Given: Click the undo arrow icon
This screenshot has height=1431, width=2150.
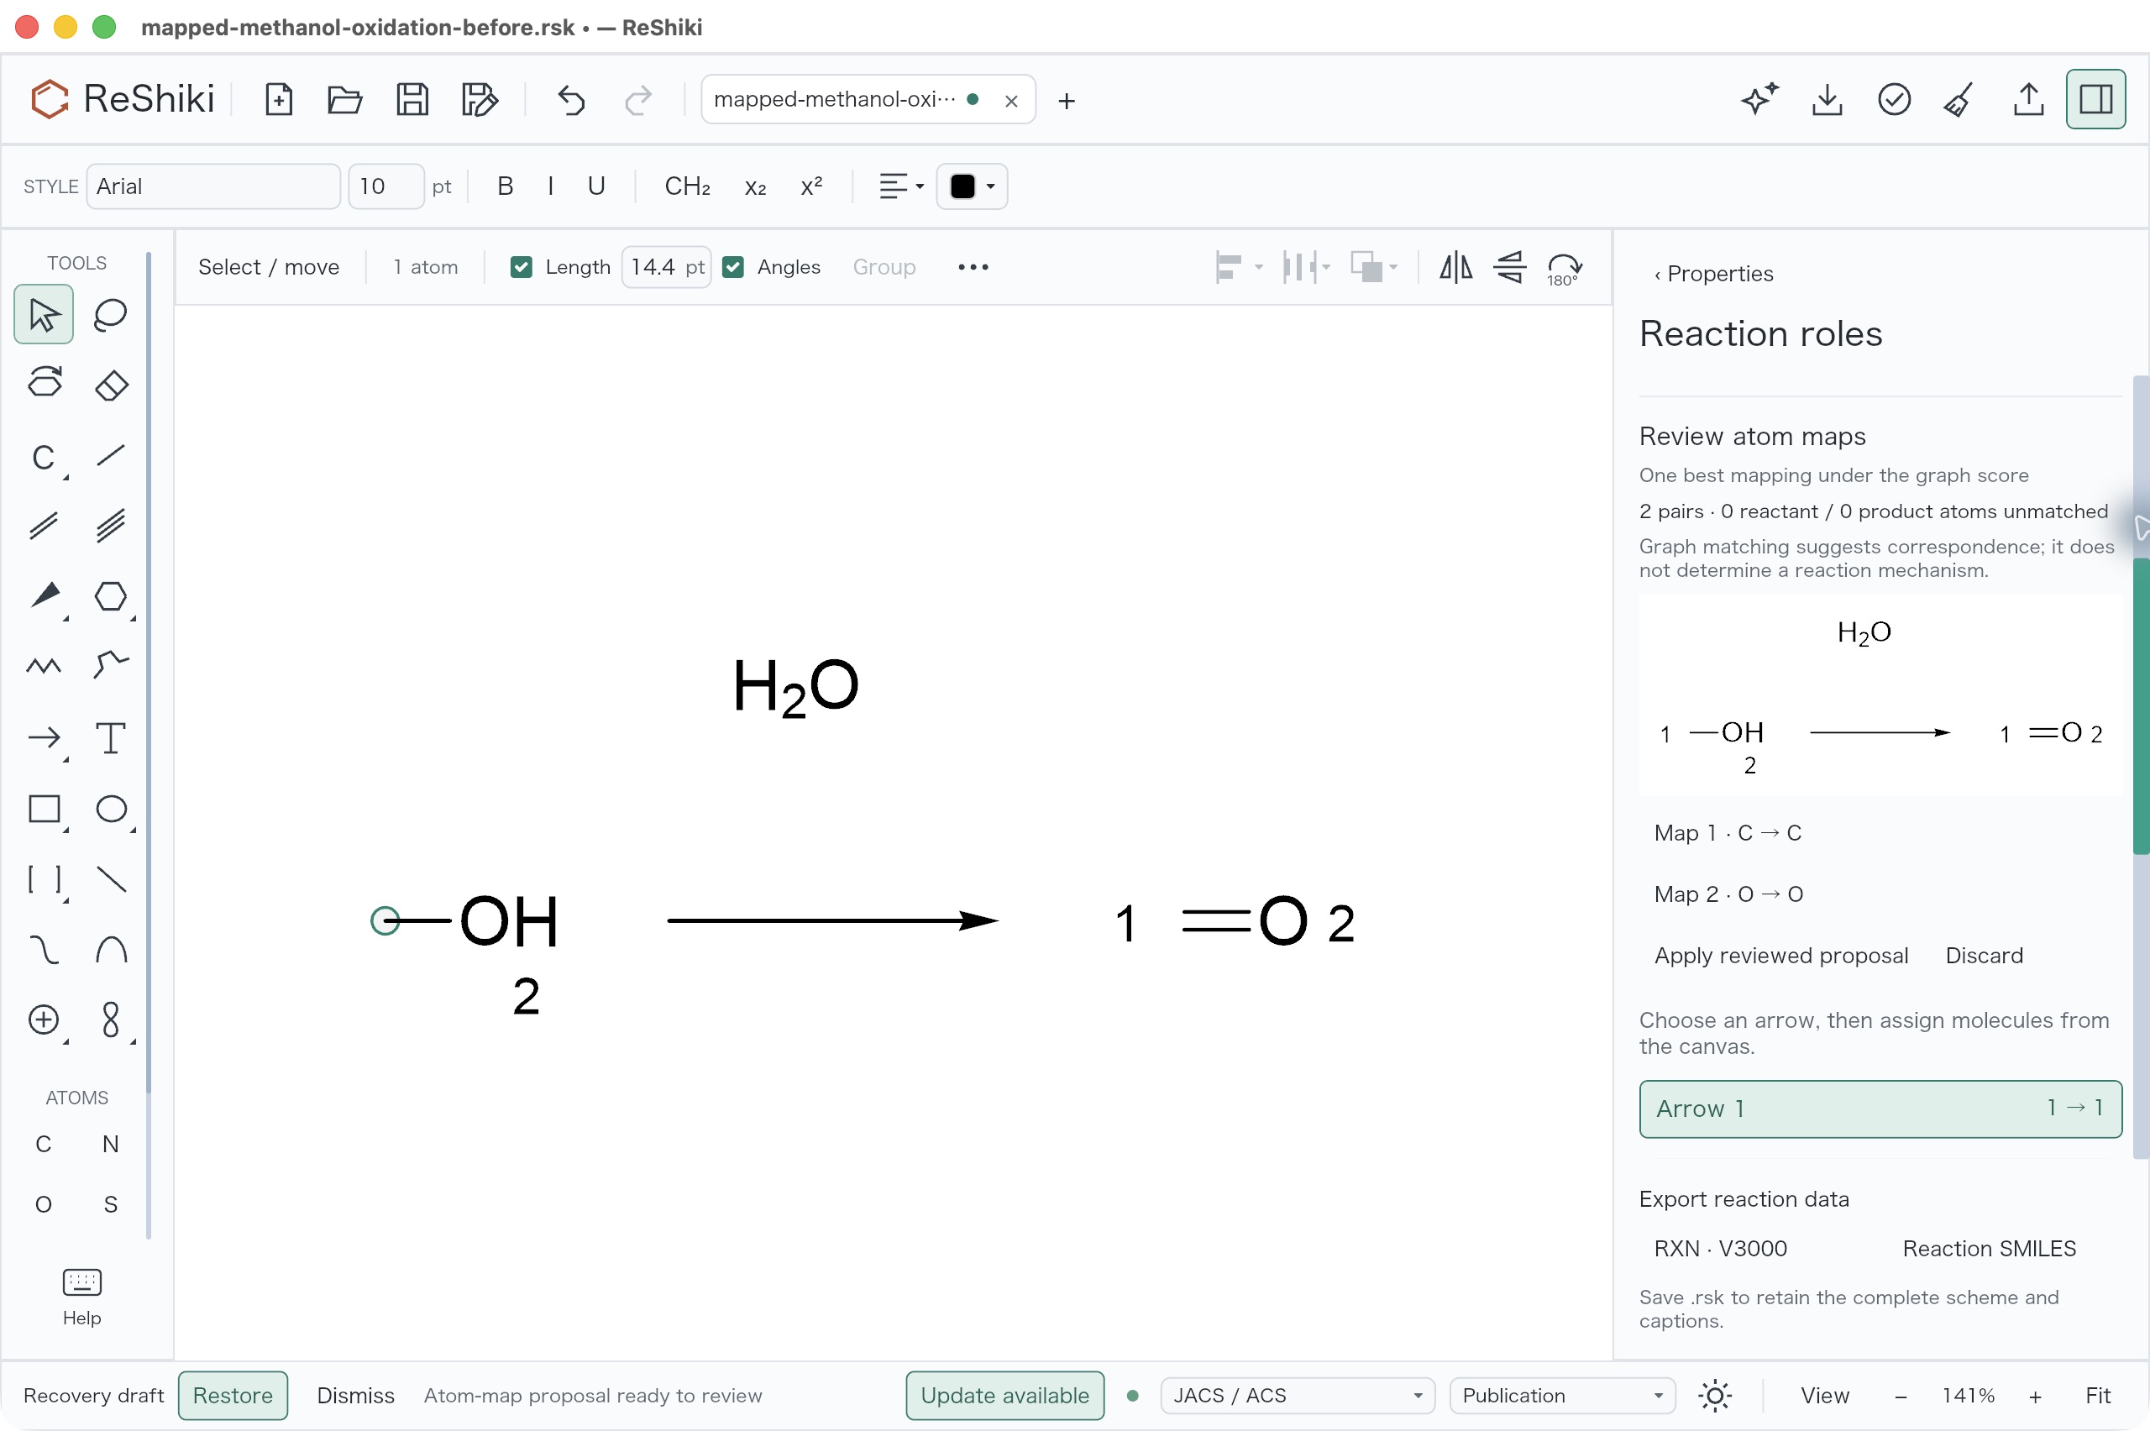Looking at the screenshot, I should 571,99.
